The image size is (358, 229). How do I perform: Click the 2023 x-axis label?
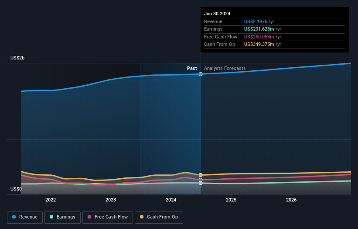point(111,200)
